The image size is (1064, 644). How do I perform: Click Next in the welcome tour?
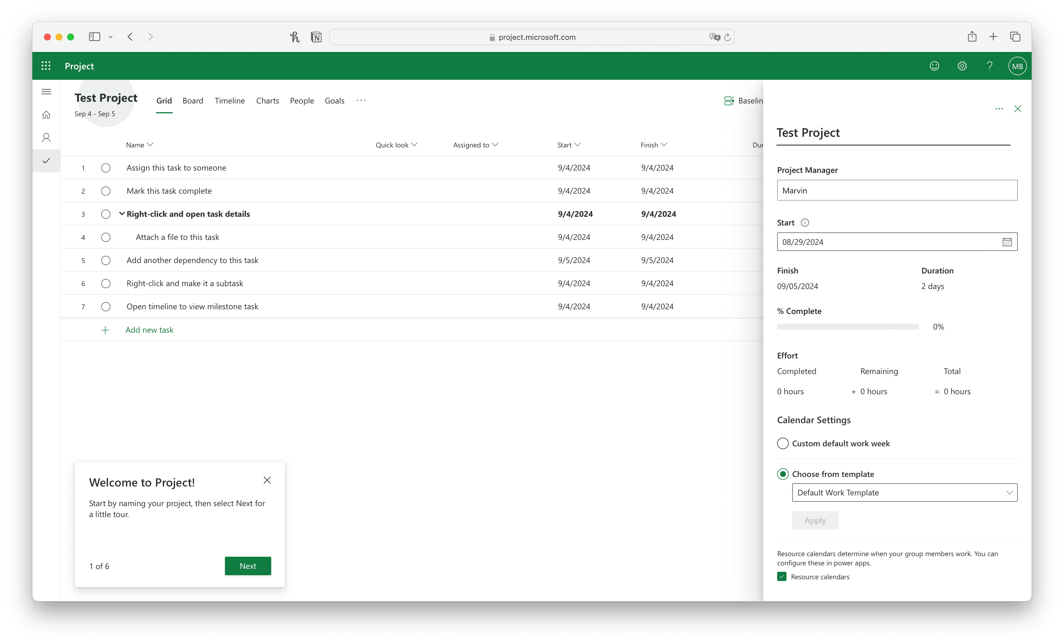click(x=247, y=566)
